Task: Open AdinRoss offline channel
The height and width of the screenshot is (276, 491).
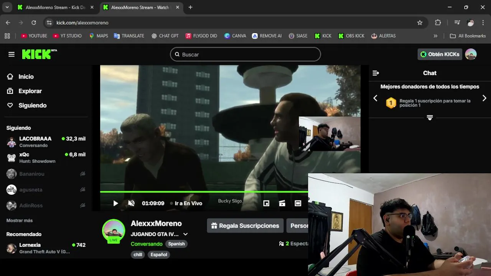Action: [x=46, y=205]
